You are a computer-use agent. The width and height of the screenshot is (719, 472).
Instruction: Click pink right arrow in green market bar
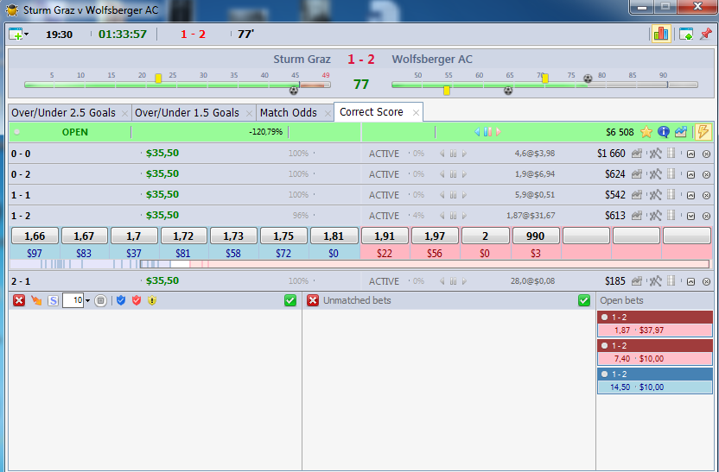499,132
